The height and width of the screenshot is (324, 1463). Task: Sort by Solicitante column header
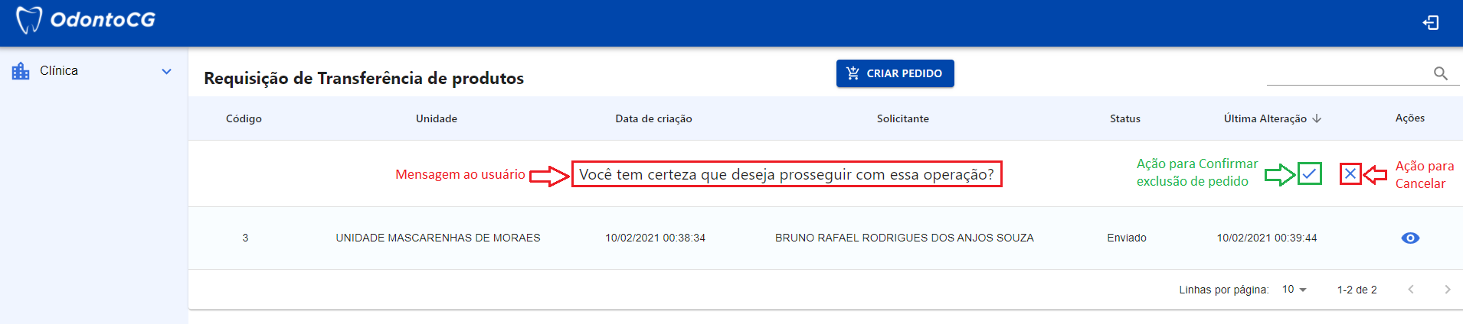click(902, 118)
